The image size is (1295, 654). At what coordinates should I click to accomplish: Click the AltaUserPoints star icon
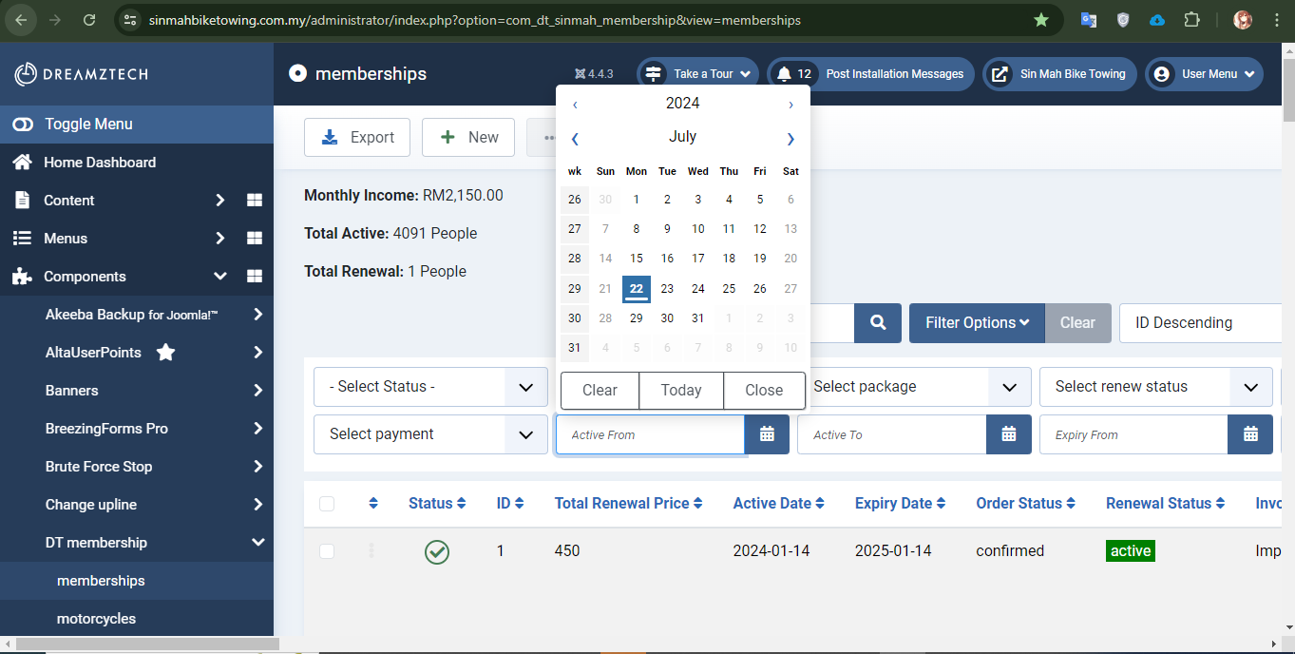(x=165, y=353)
